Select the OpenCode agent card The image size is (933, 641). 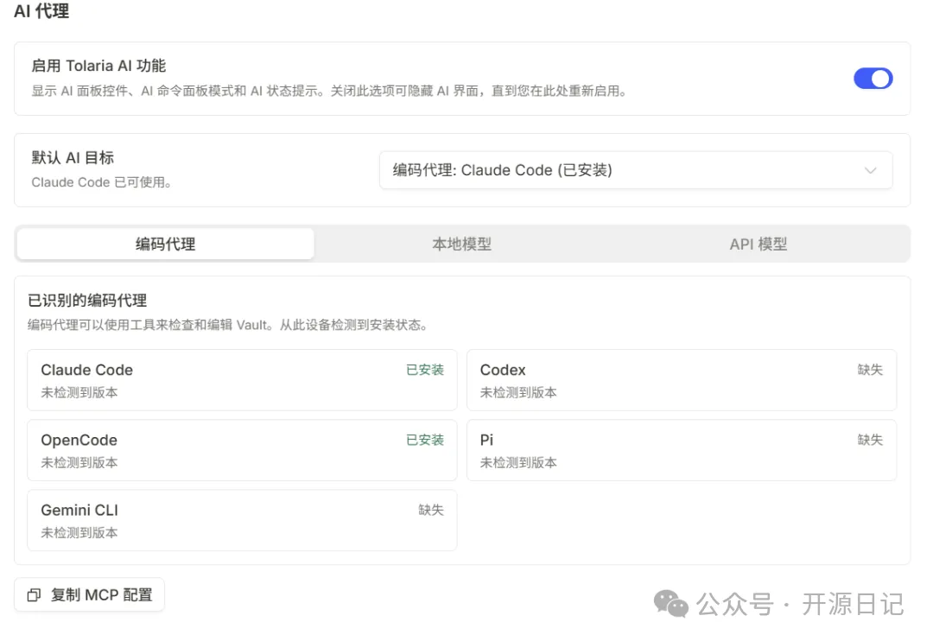point(242,451)
